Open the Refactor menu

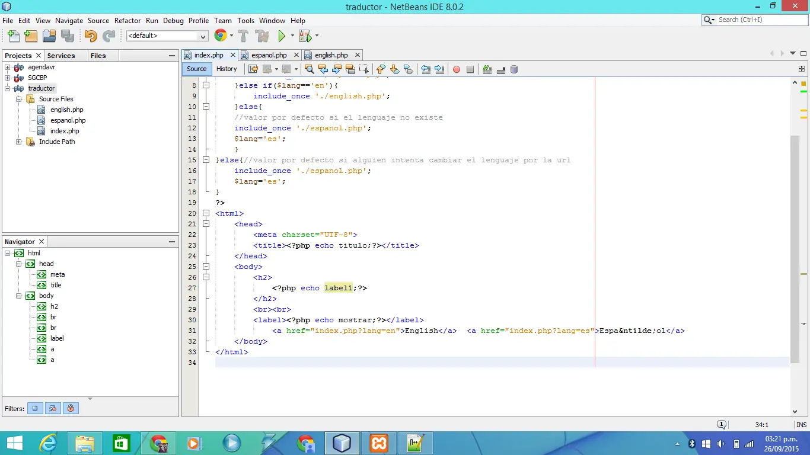(127, 20)
